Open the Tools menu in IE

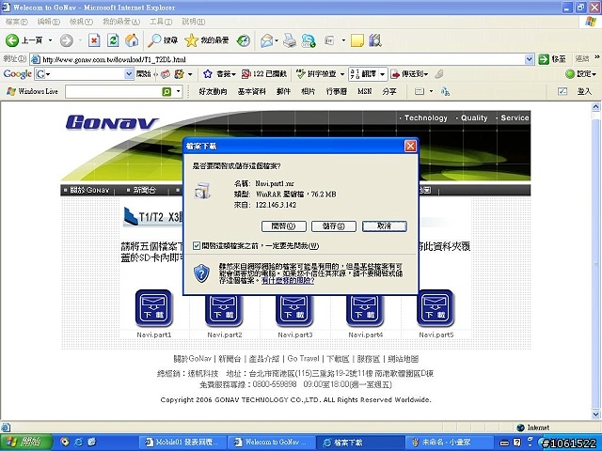161,22
